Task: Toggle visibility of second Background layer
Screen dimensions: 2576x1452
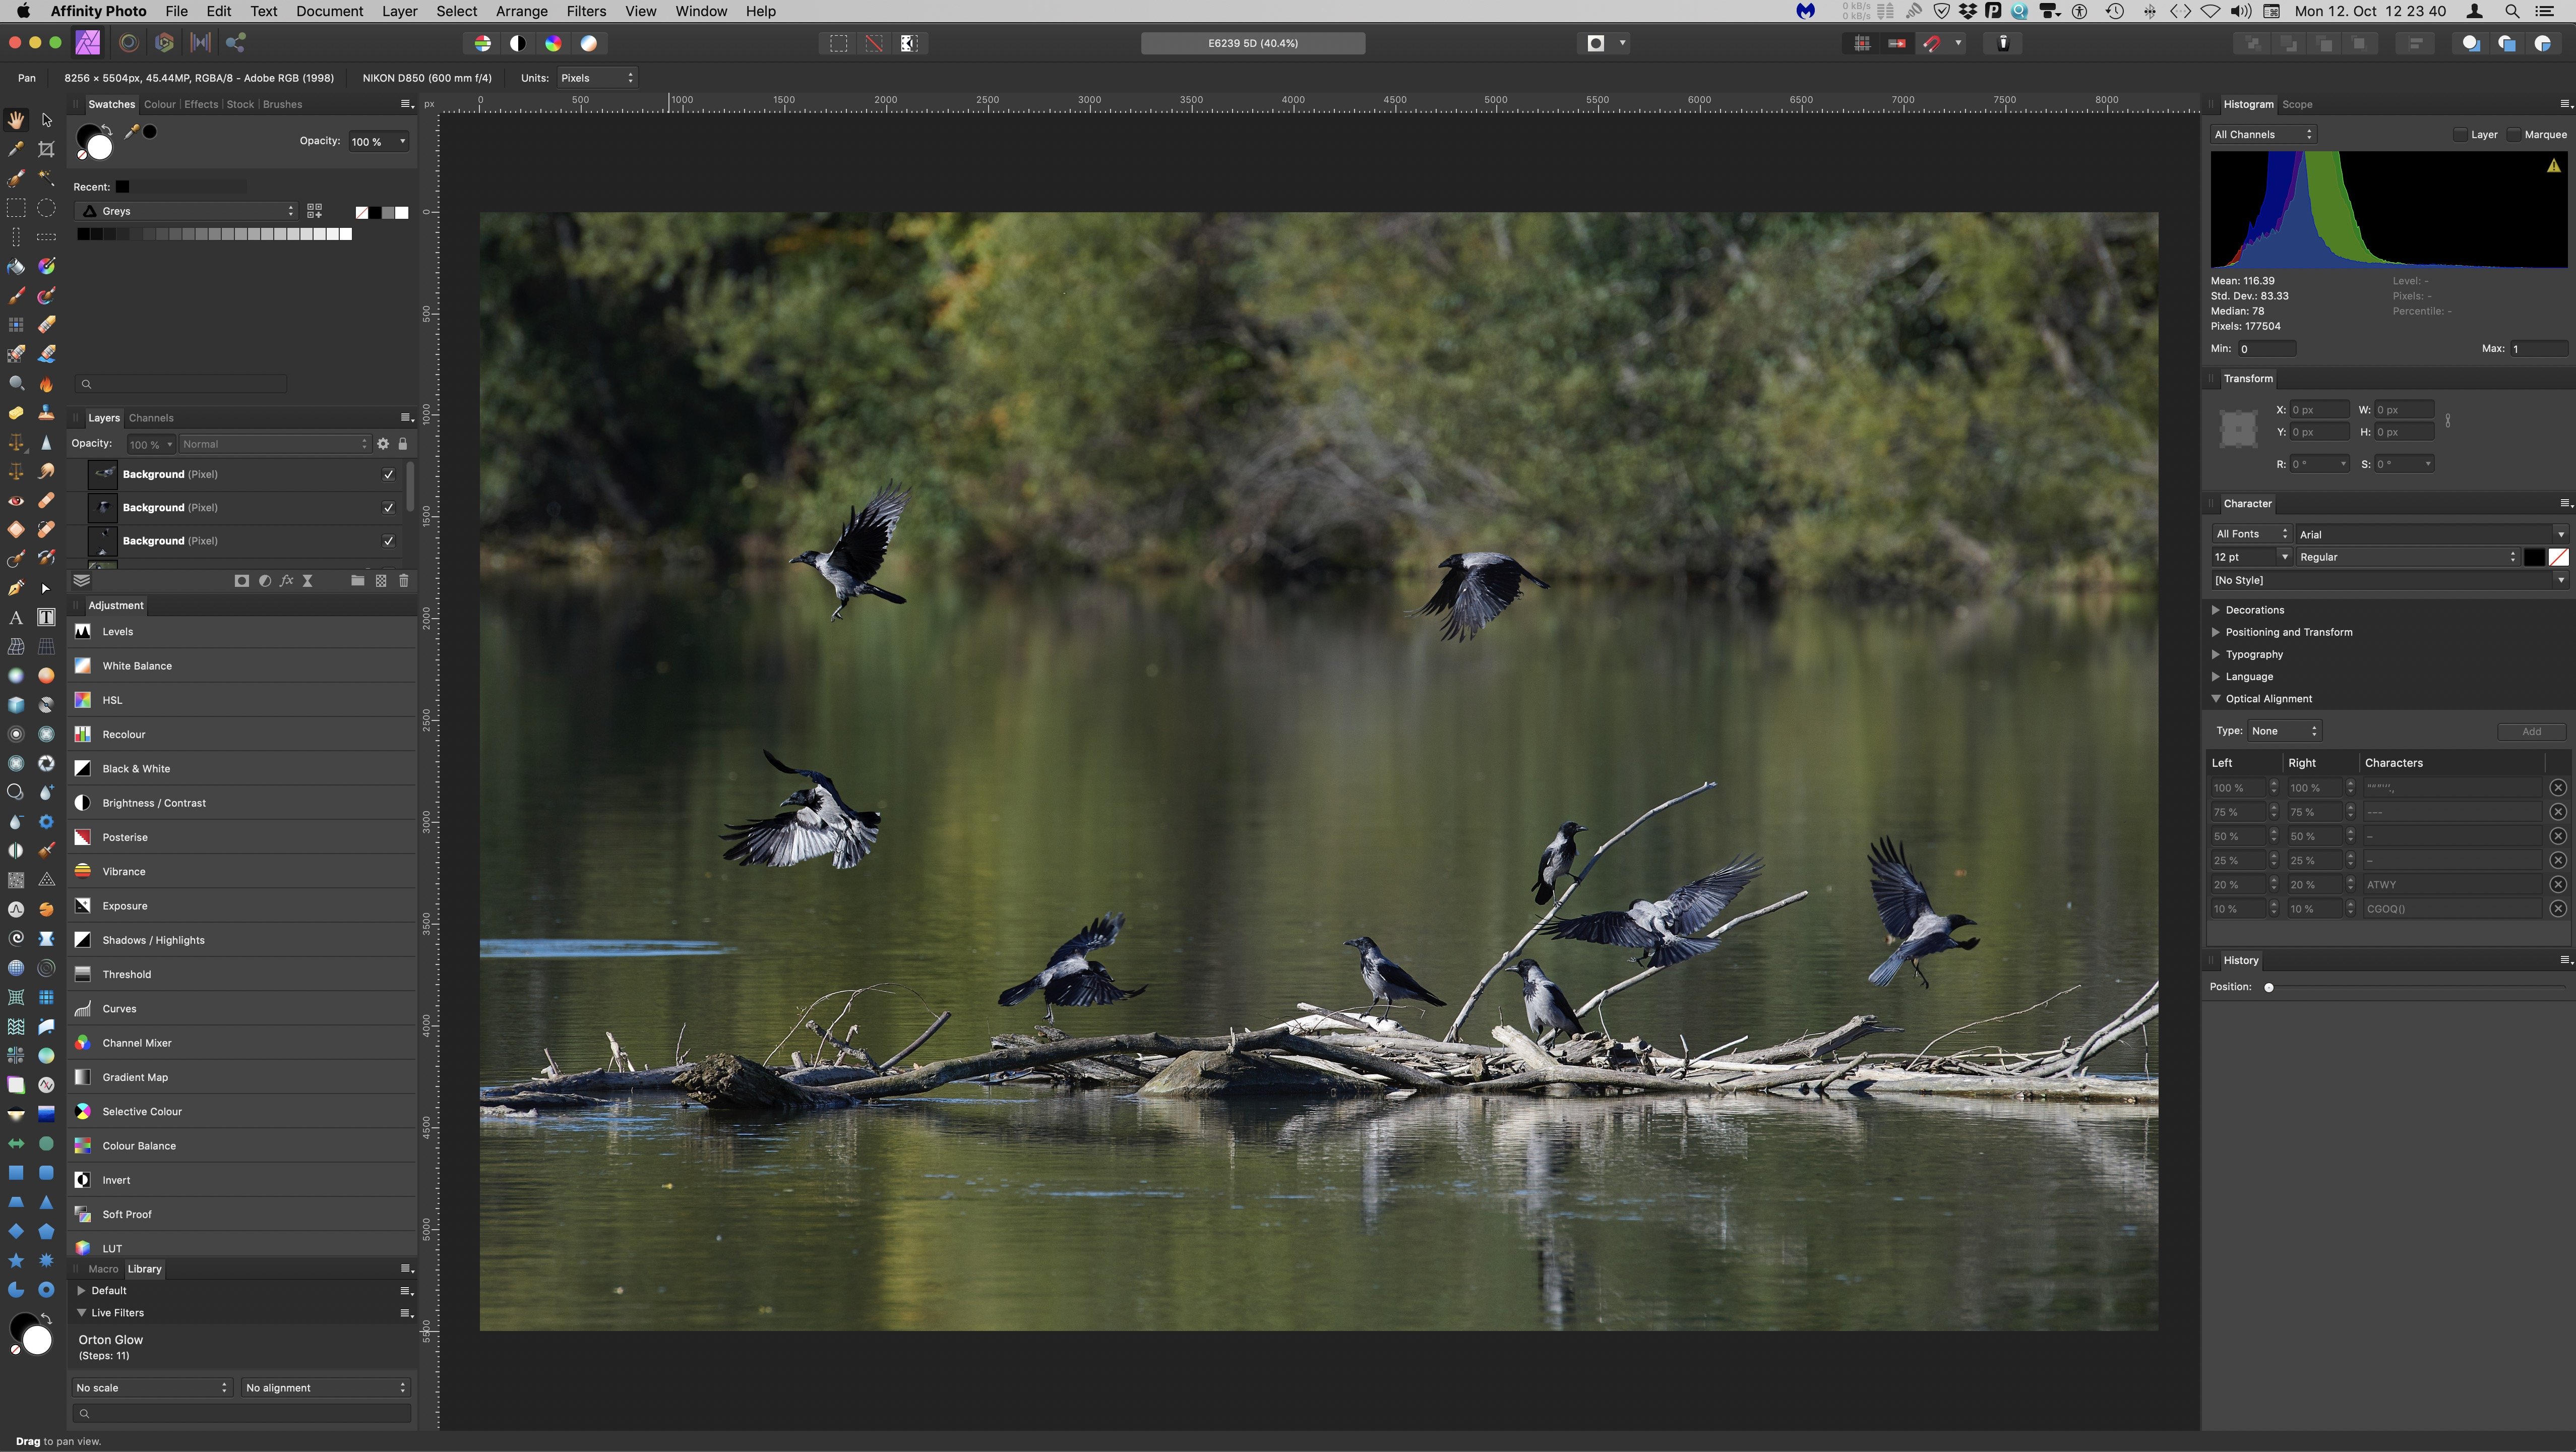Action: (x=388, y=508)
